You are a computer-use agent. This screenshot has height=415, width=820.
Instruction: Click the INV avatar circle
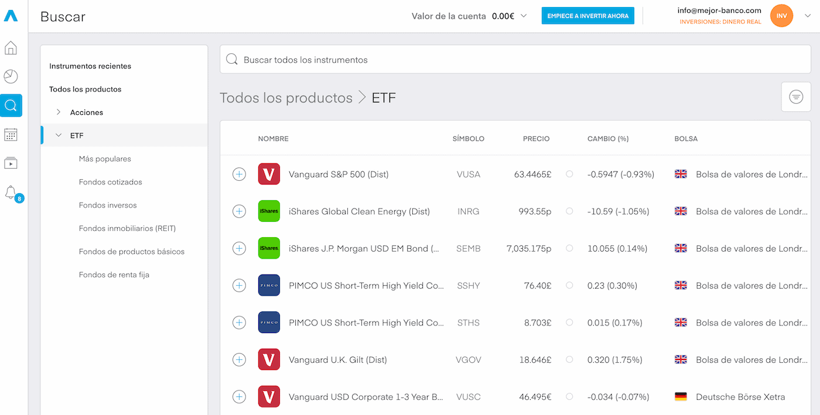[781, 16]
